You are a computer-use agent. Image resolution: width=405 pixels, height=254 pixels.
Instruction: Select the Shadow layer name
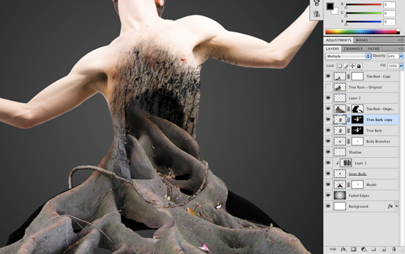pyautogui.click(x=355, y=152)
